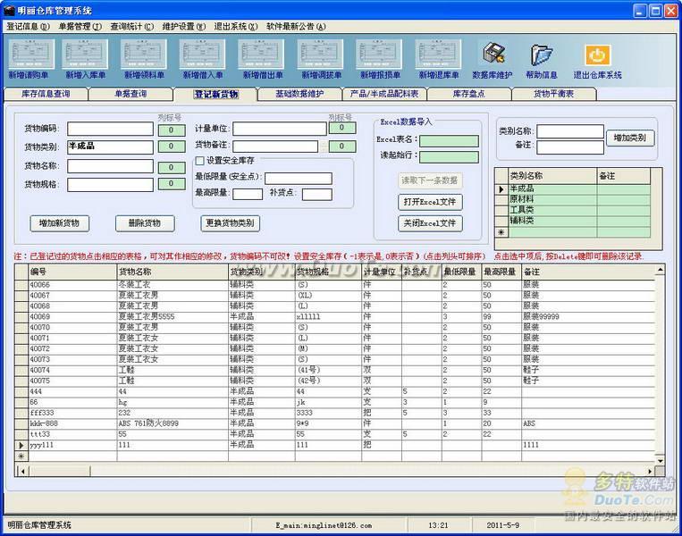The width and height of the screenshot is (682, 536).
Task: Select the row selector for yyy111
Action: click(21, 445)
